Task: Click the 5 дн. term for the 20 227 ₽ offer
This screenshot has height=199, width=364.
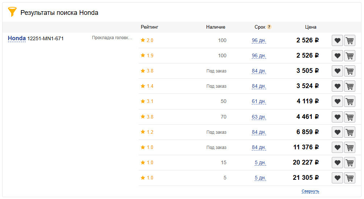Action: [x=260, y=162]
